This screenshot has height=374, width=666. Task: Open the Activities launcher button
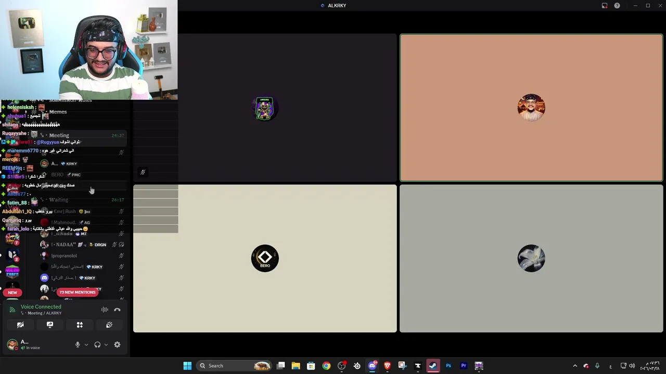pos(80,325)
